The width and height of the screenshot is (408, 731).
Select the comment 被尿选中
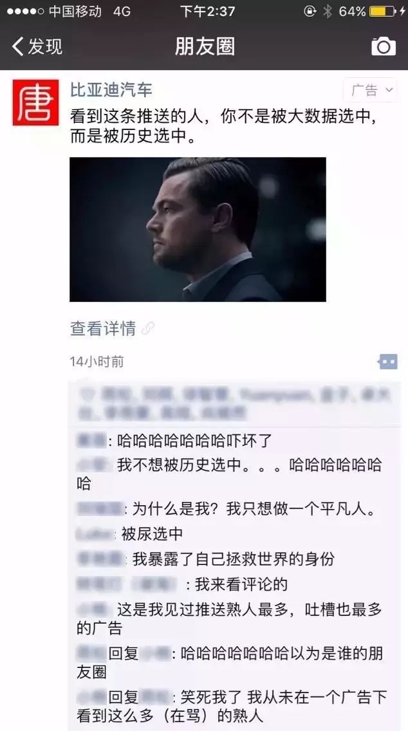[x=151, y=534]
